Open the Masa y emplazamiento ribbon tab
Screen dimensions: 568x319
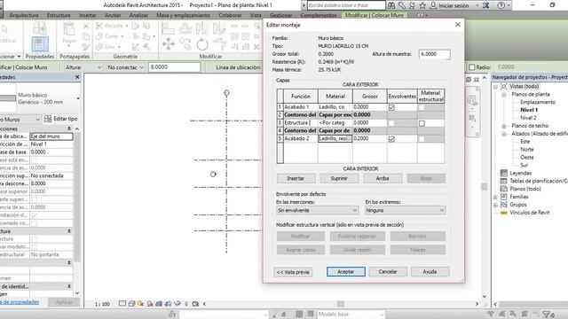click(183, 15)
